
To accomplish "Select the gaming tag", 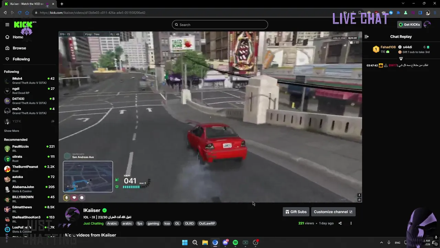I will [153, 223].
